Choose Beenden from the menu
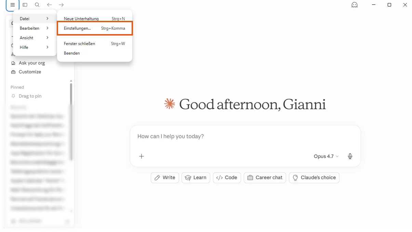Image resolution: width=412 pixels, height=232 pixels. click(94, 53)
